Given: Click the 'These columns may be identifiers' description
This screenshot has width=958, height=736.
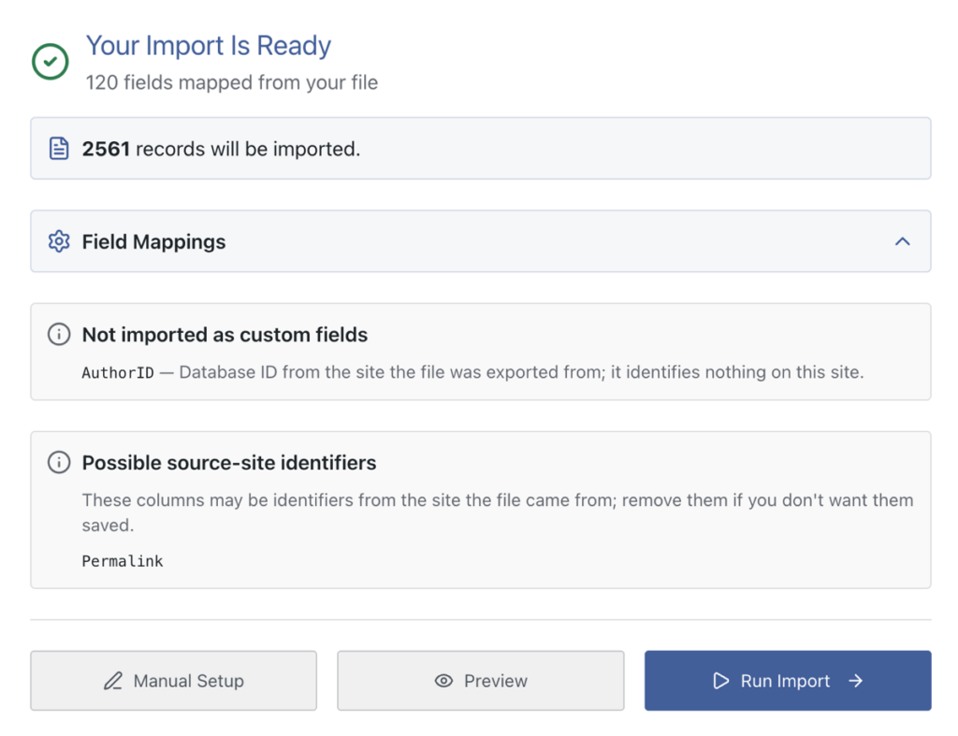Looking at the screenshot, I should pos(498,512).
